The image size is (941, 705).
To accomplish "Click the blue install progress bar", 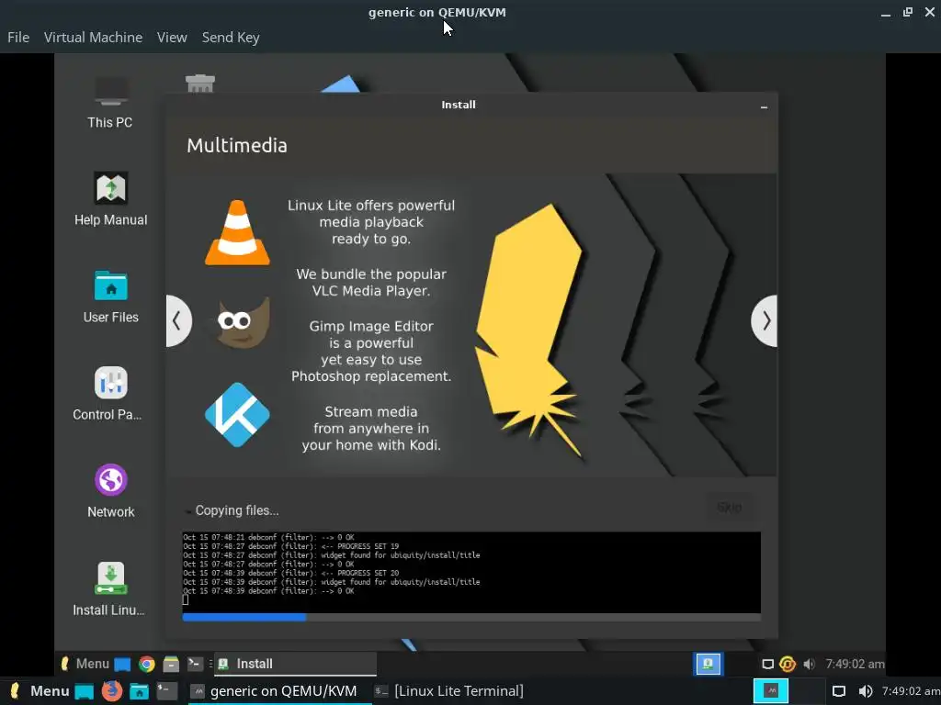I will 471,618.
